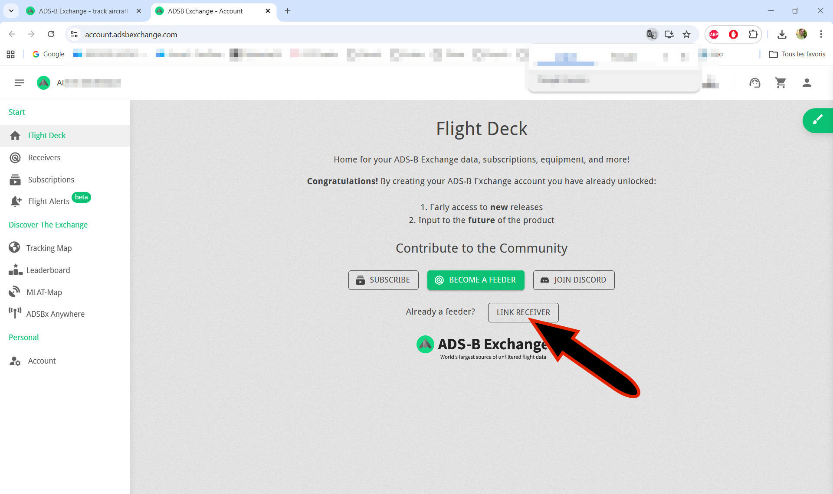This screenshot has height=494, width=833.
Task: Open Account in sidebar
Action: coord(65,361)
